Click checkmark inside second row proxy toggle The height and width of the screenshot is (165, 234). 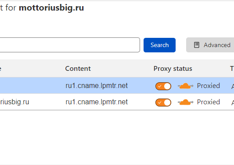(159, 103)
